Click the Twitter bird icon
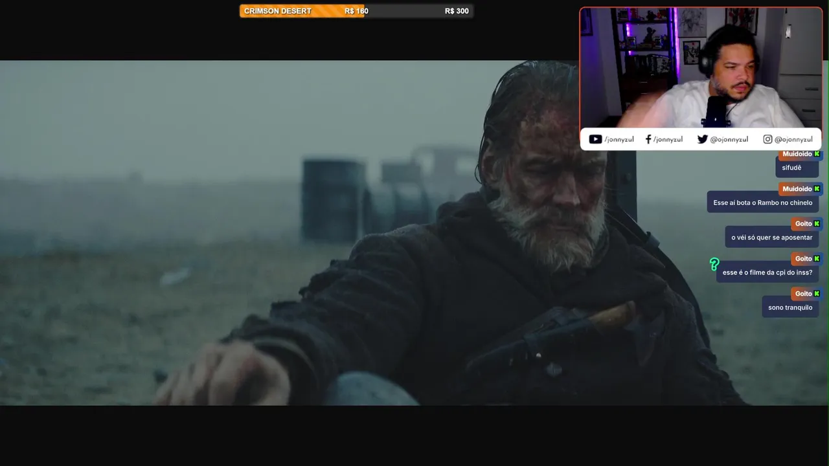 pos(703,139)
